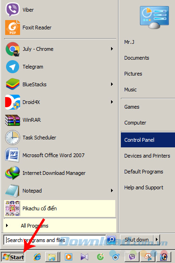The height and width of the screenshot is (263, 175).
Task: Open Games from the Start menu
Action: [148, 107]
